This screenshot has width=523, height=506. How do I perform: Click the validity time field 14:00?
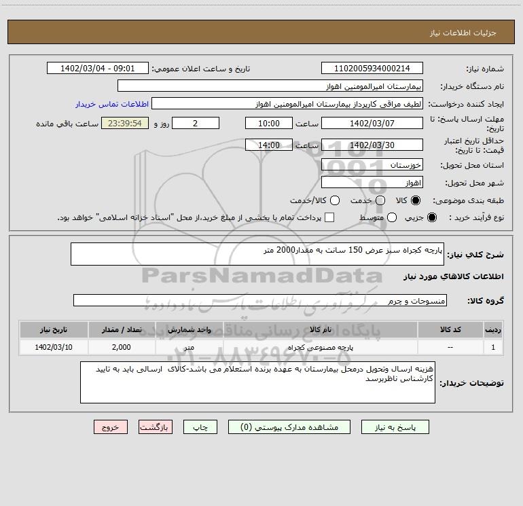click(269, 145)
